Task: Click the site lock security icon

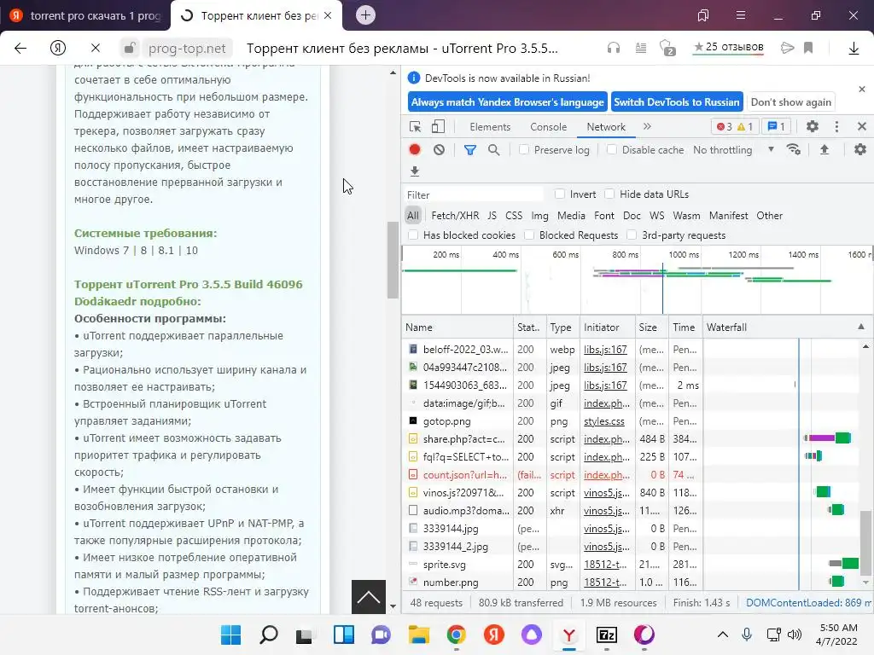Action: (x=130, y=48)
